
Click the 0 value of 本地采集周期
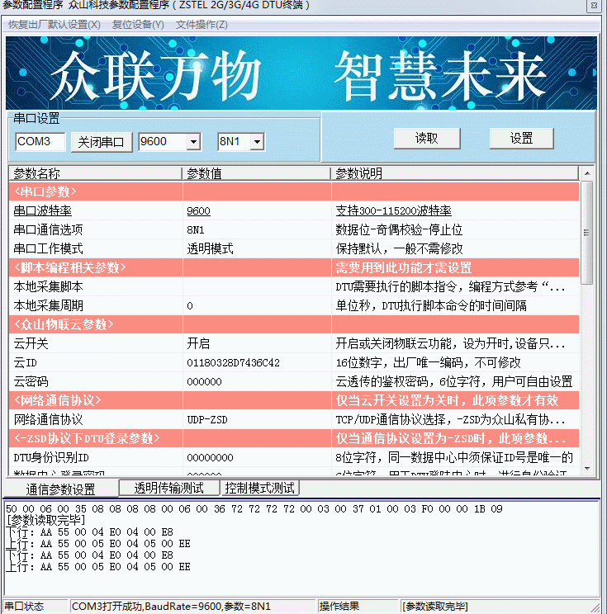pos(190,306)
